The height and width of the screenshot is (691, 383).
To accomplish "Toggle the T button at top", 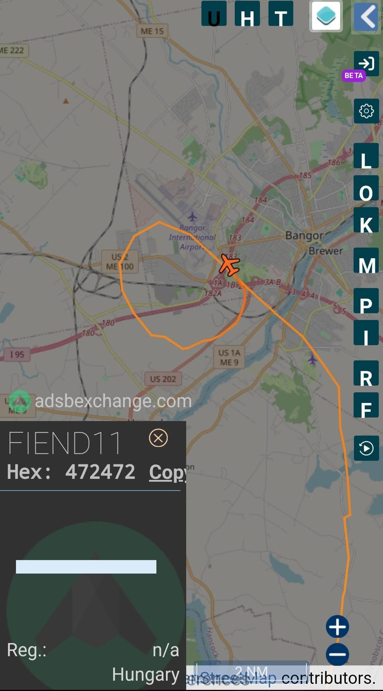I will click(281, 13).
